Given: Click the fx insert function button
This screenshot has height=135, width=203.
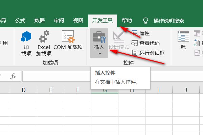Looking at the screenshot, I should [x=13, y=76].
